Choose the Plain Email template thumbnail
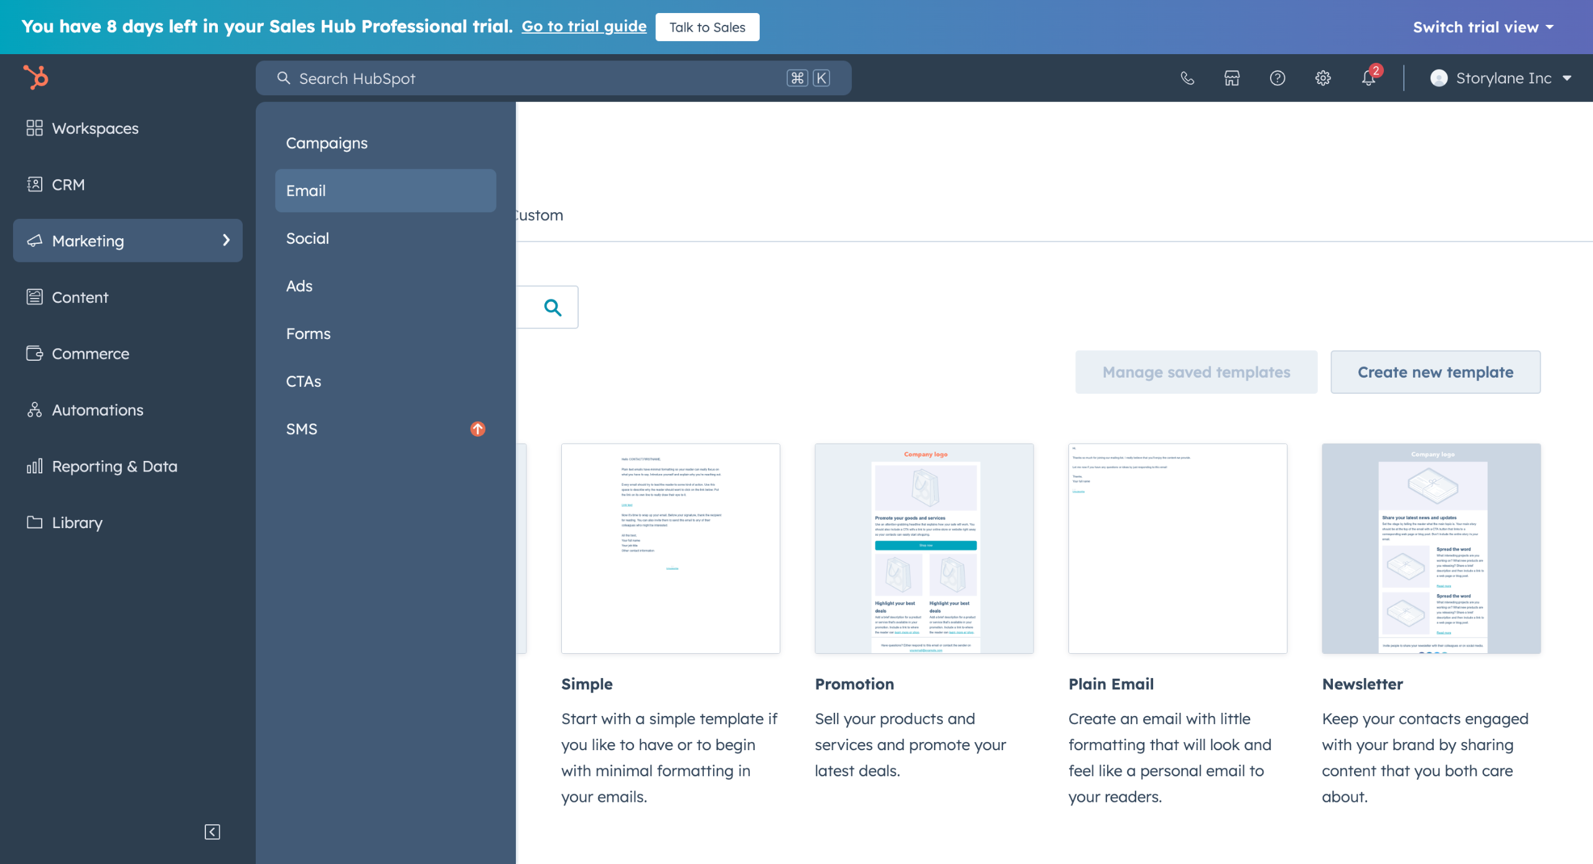Screen dimensions: 1593x864 pyautogui.click(x=1177, y=548)
